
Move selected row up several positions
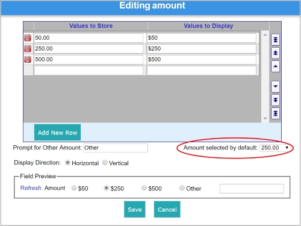pos(275,53)
